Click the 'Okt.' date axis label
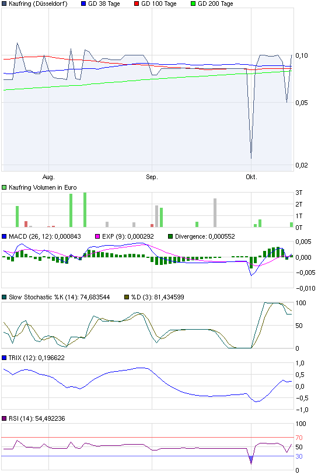The width and height of the screenshot is (318, 475). click(251, 177)
